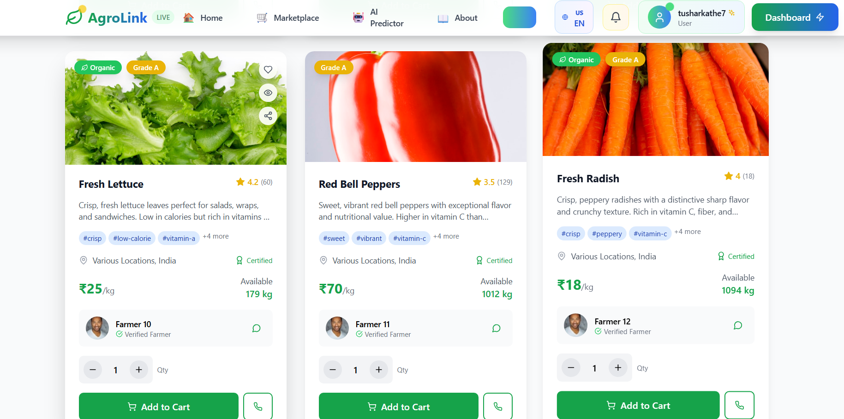Expand +4 more tags on Fresh Radish
Image resolution: width=844 pixels, height=419 pixels.
(688, 232)
